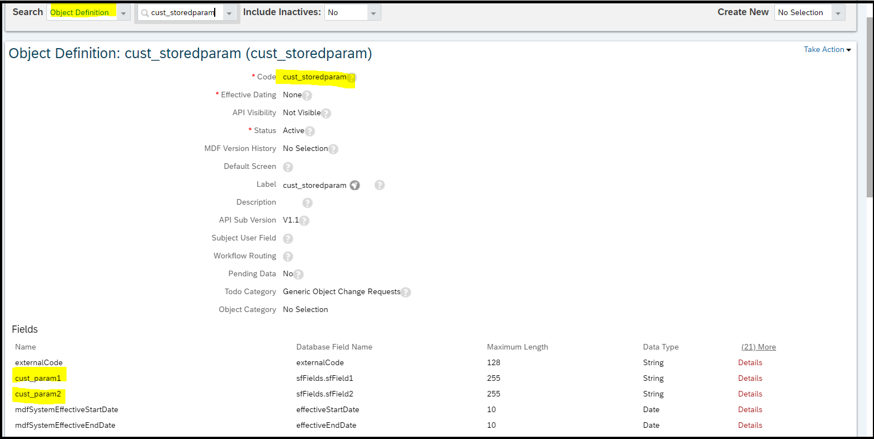This screenshot has width=874, height=439.
Task: Open Details for mdfSystemEffectiveEndDate field
Action: tap(750, 425)
